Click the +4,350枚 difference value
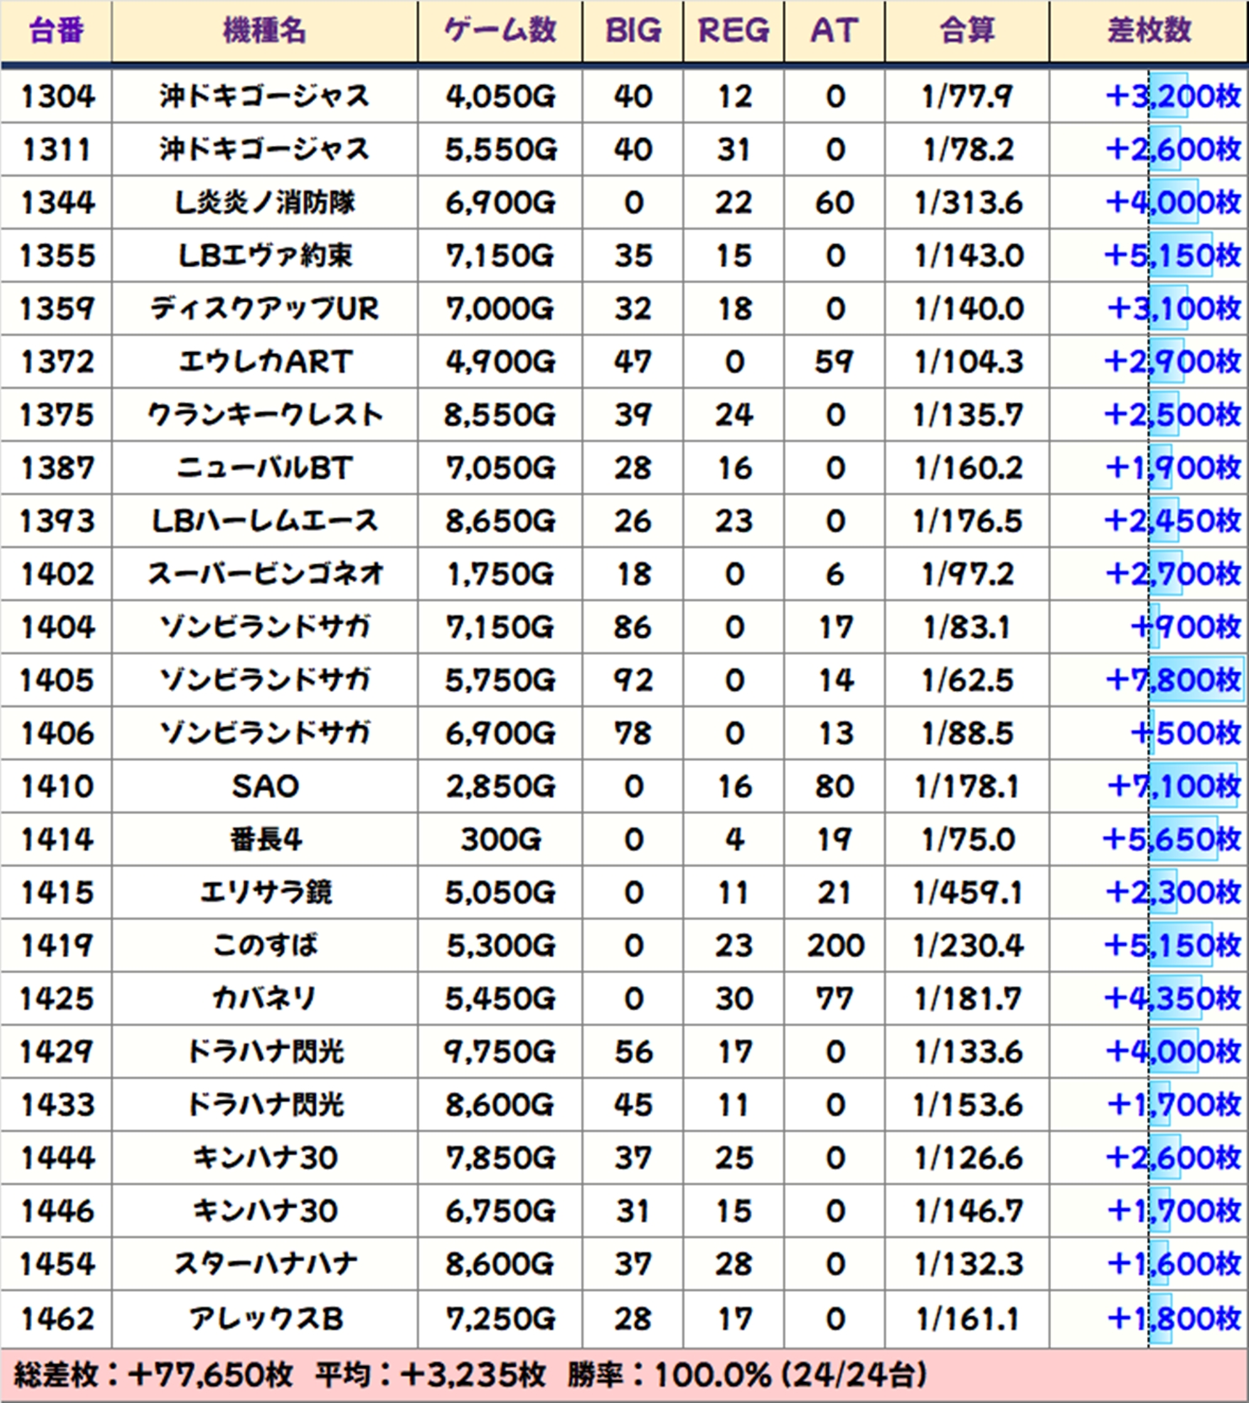This screenshot has height=1403, width=1249. click(1172, 999)
